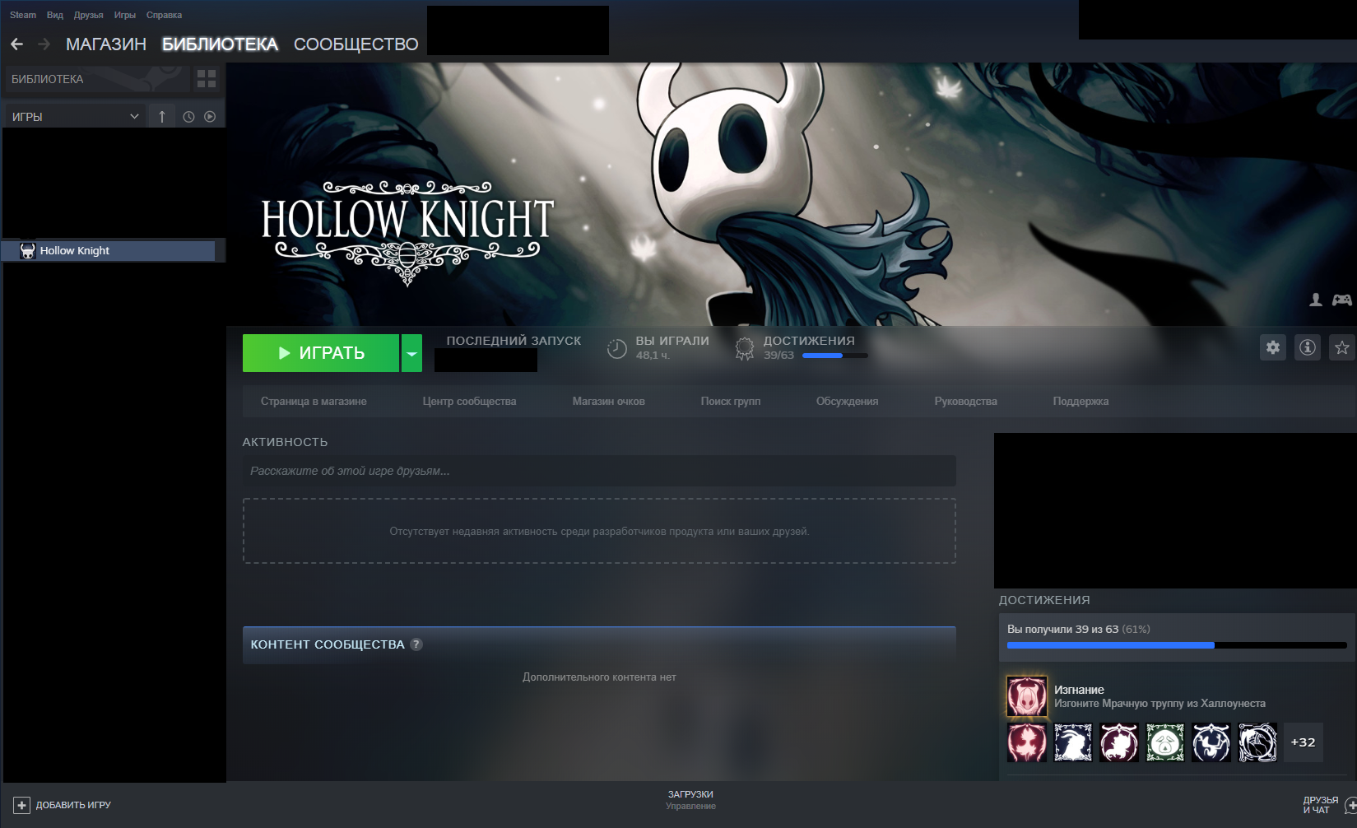Filter library by recent activity clock icon
This screenshot has height=828, width=1357.
pos(188,117)
